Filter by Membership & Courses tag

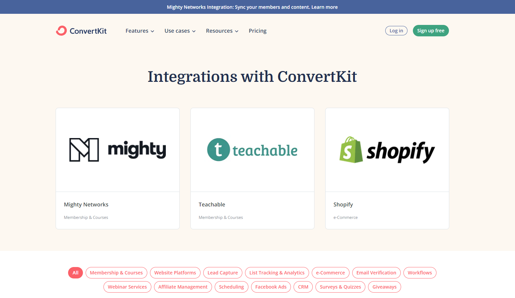click(116, 273)
